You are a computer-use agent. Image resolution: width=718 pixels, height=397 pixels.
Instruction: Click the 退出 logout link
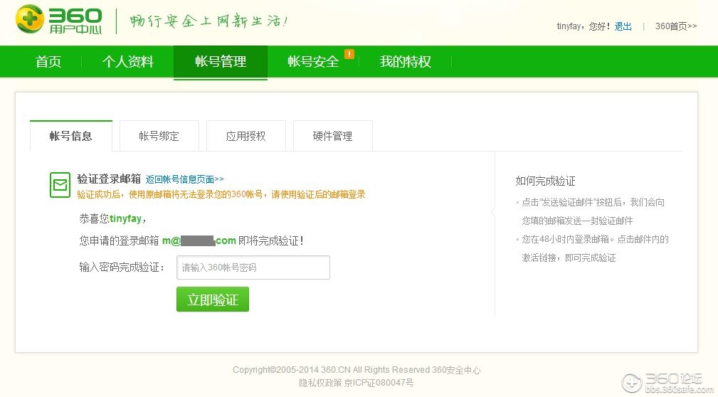[623, 26]
